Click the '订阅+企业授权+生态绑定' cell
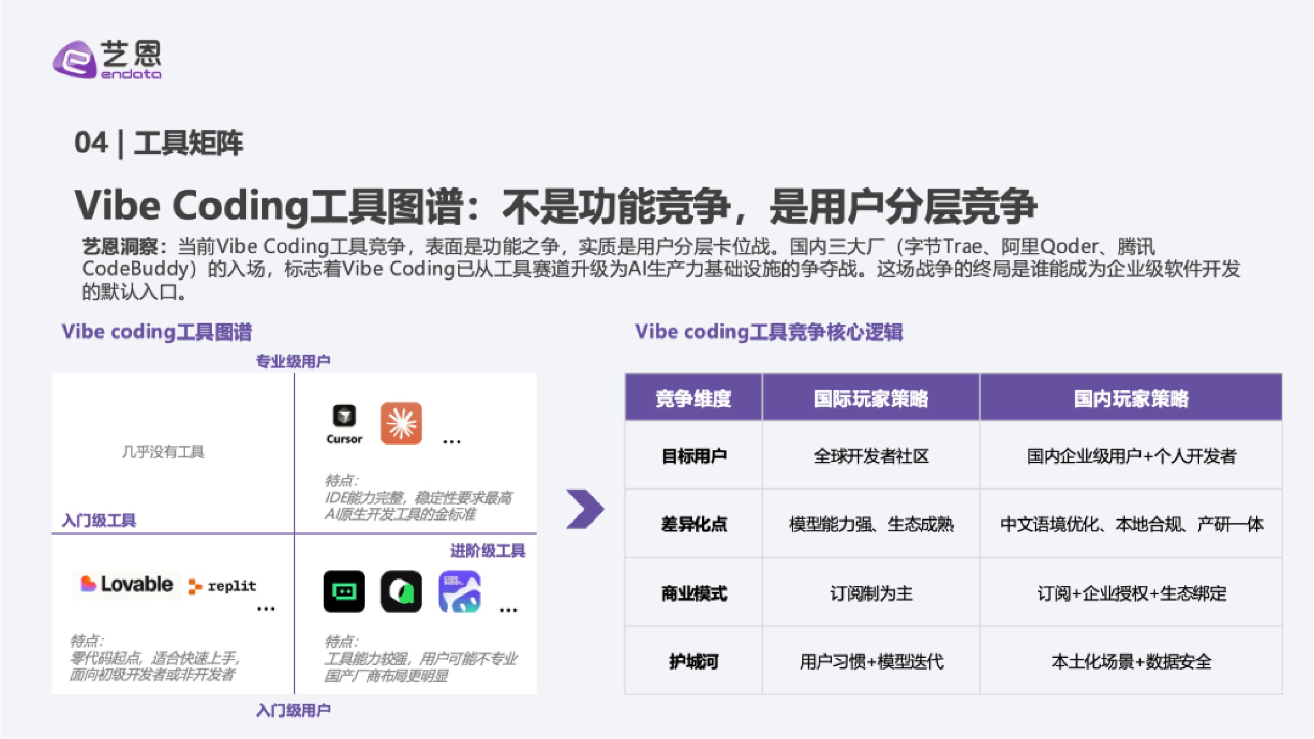This screenshot has width=1314, height=739. click(x=1131, y=593)
